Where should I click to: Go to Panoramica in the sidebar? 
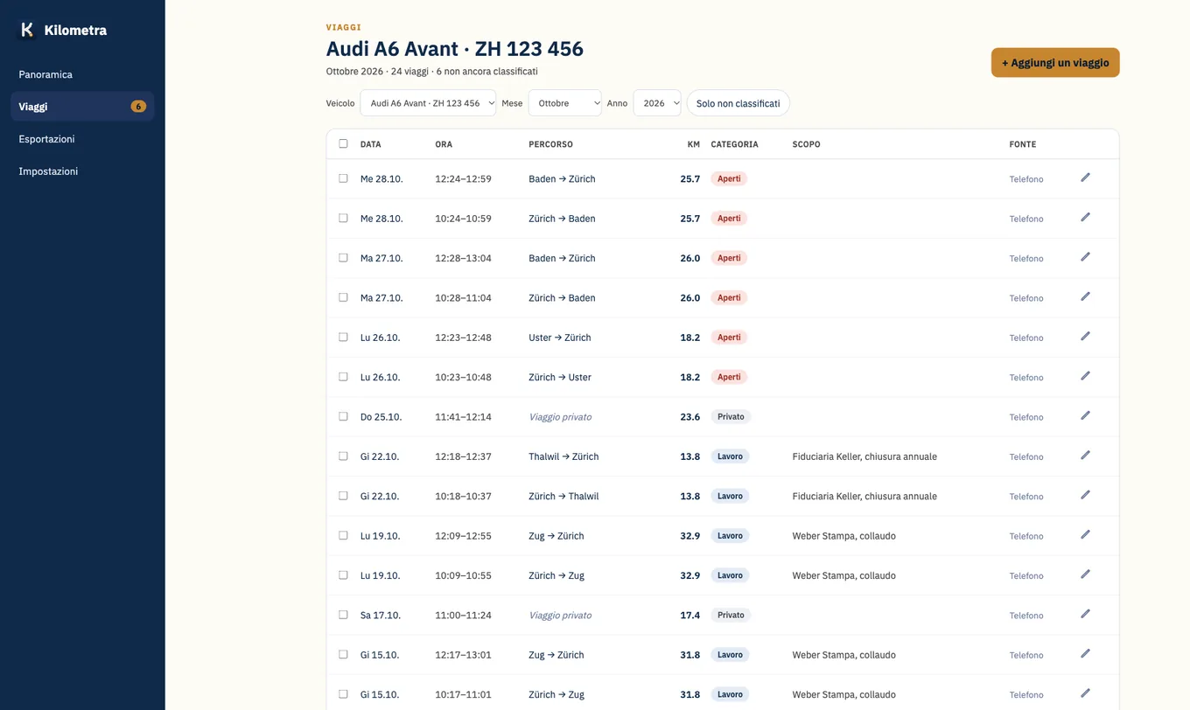tap(82, 74)
